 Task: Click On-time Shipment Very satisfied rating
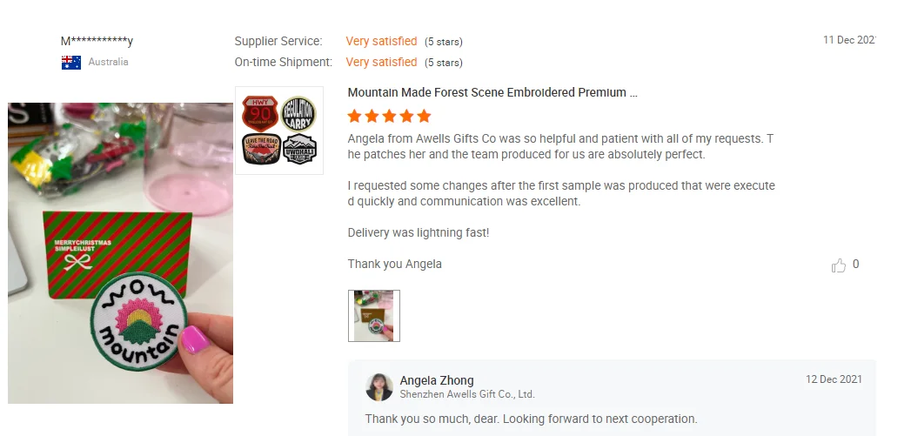click(x=381, y=62)
